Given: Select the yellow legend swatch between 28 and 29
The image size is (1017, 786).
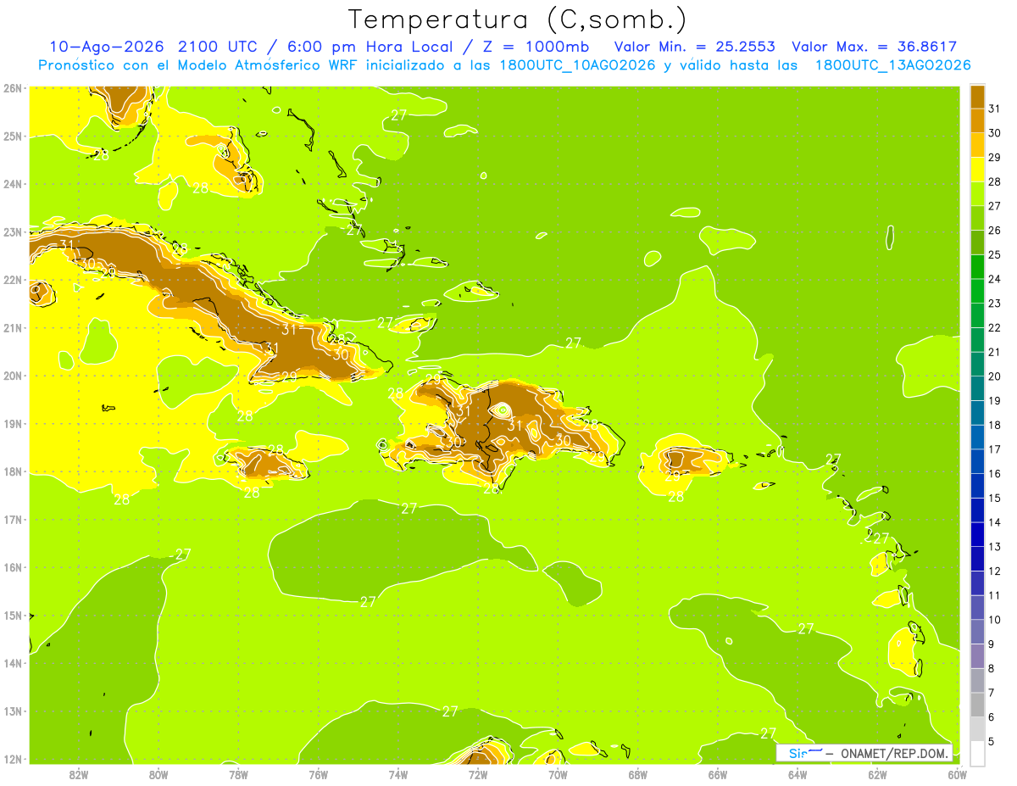Looking at the screenshot, I should (x=977, y=170).
